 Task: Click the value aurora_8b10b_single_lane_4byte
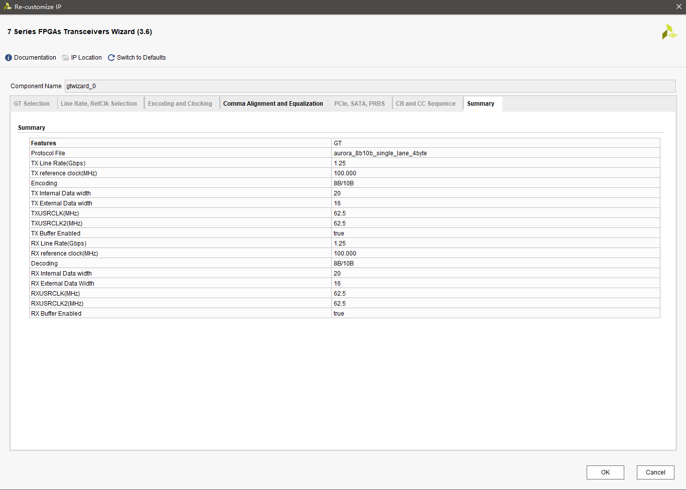pyautogui.click(x=380, y=153)
